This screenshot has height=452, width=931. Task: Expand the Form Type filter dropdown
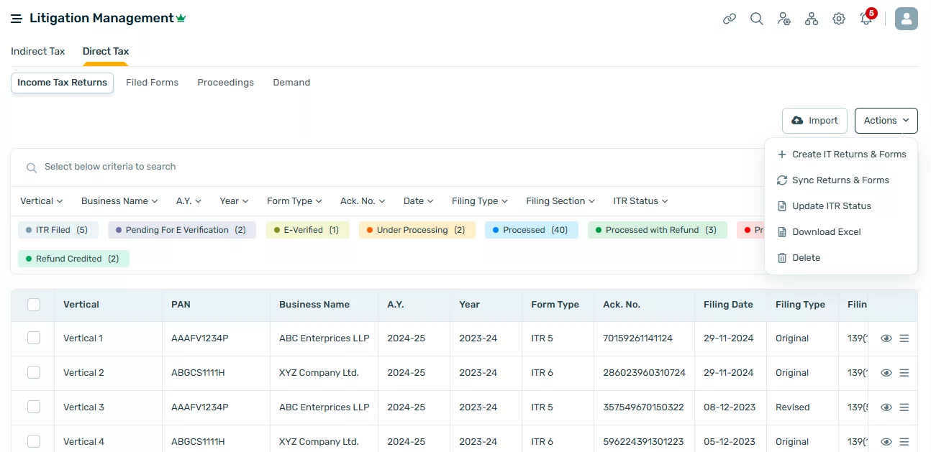pos(294,201)
